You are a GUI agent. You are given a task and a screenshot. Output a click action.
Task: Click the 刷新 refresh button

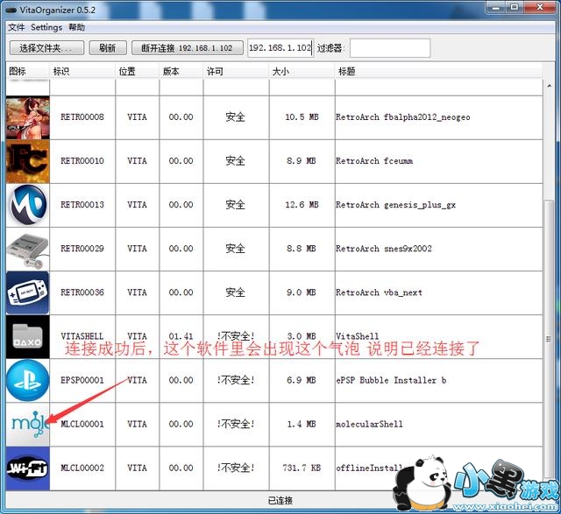coord(108,48)
